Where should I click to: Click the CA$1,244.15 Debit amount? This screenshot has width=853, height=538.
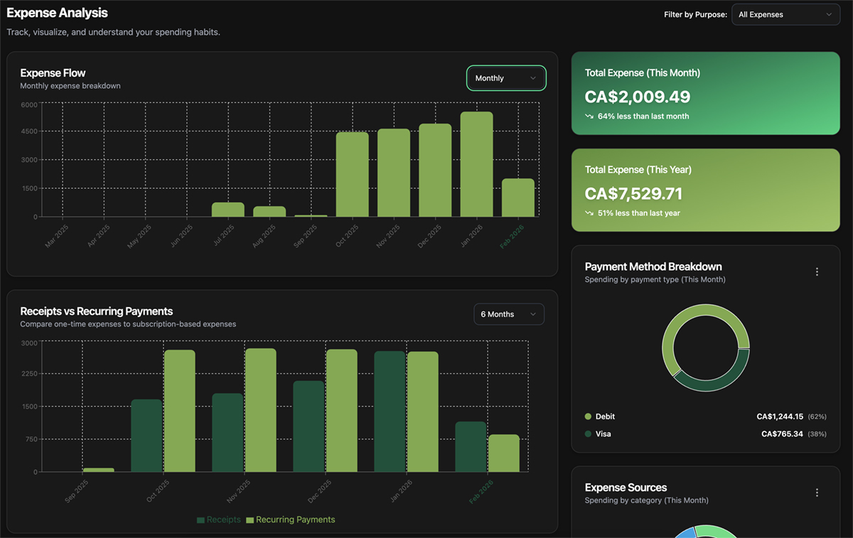click(x=778, y=416)
